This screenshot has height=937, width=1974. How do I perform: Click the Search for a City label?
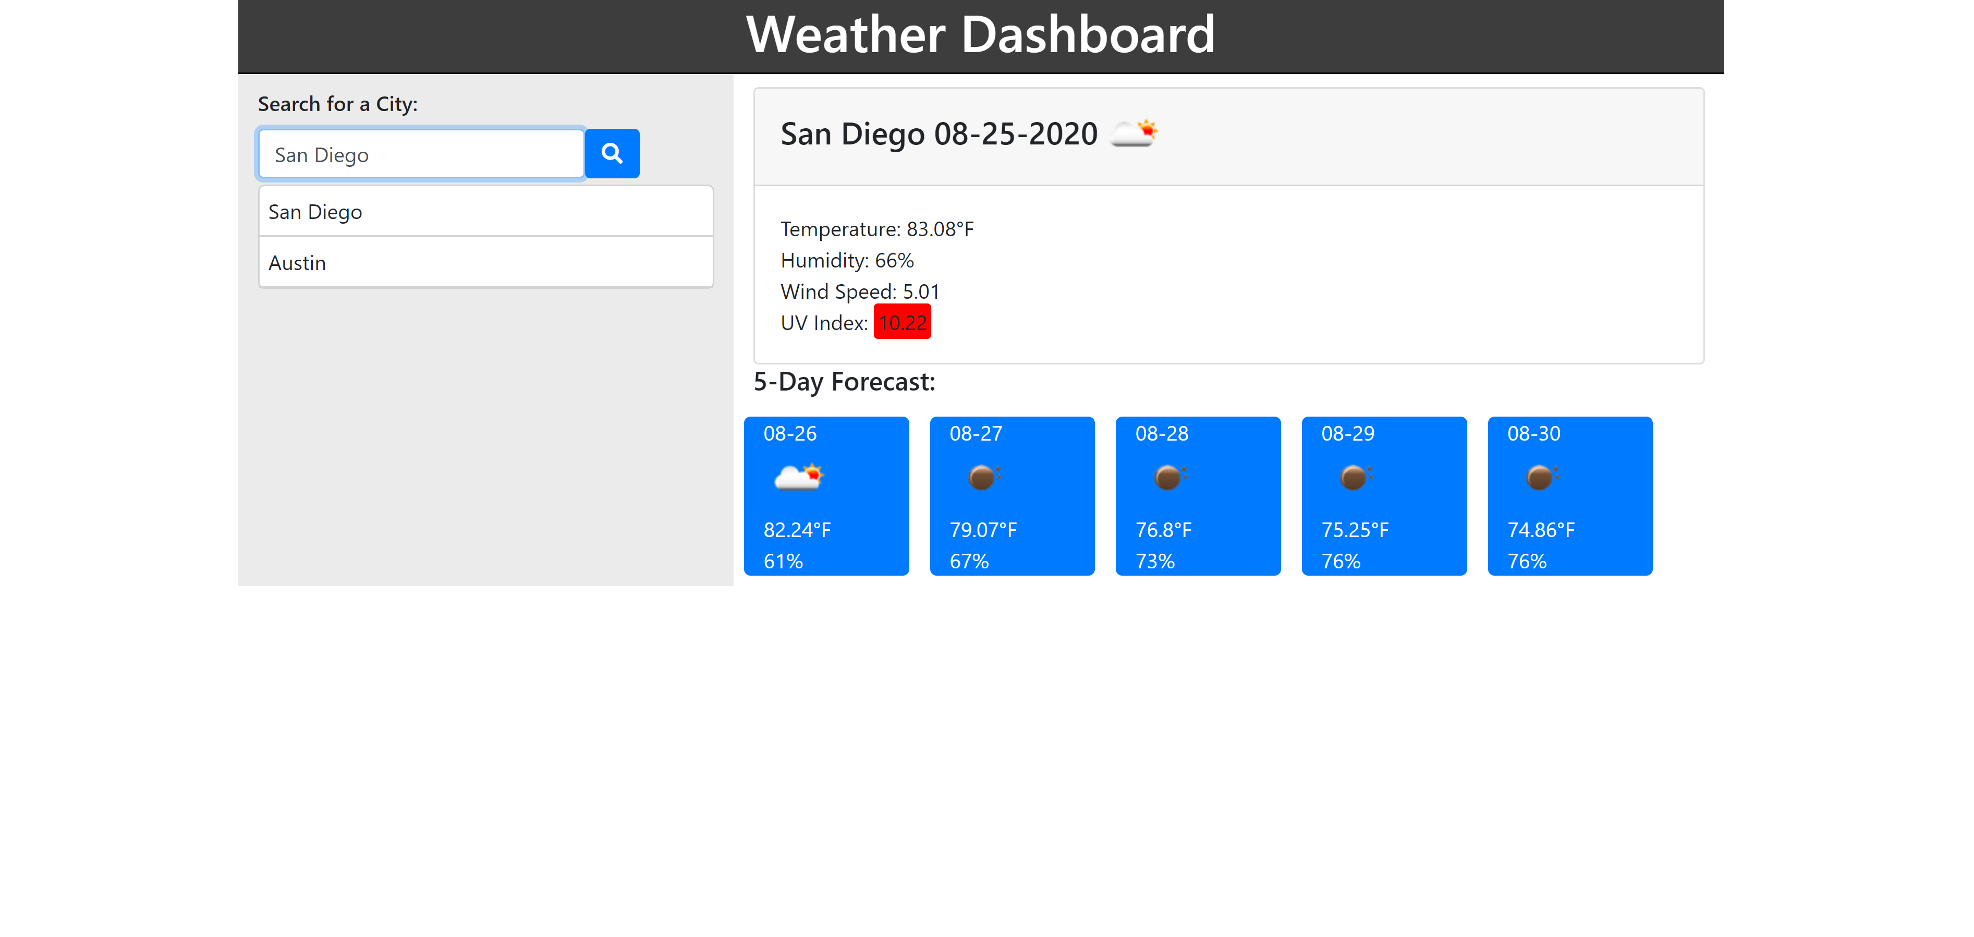[338, 103]
